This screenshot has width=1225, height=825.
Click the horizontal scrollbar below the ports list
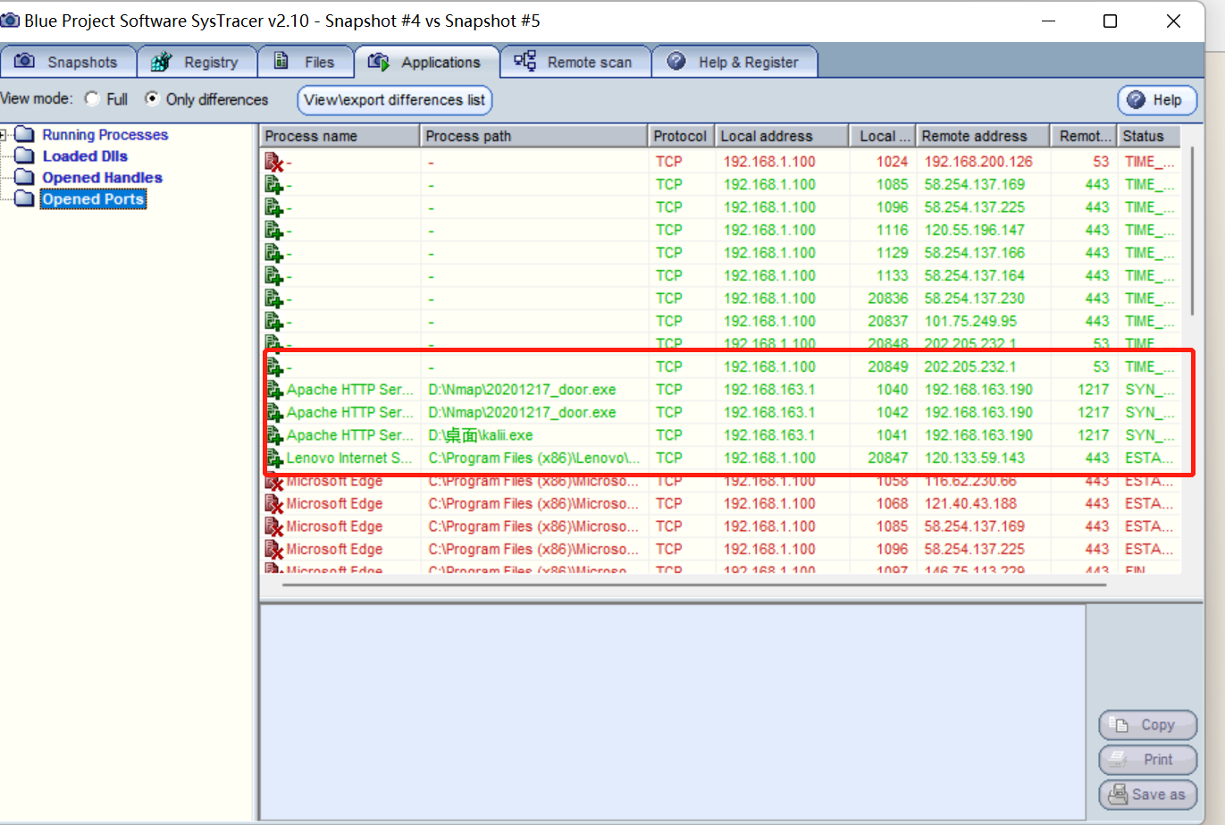click(x=693, y=585)
